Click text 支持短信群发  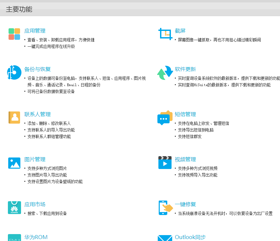[190, 137]
